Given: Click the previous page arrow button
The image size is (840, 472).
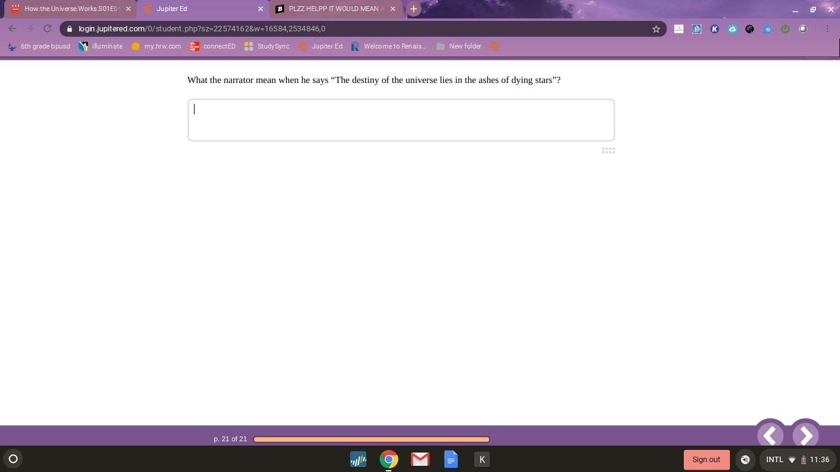Looking at the screenshot, I should pos(770,435).
